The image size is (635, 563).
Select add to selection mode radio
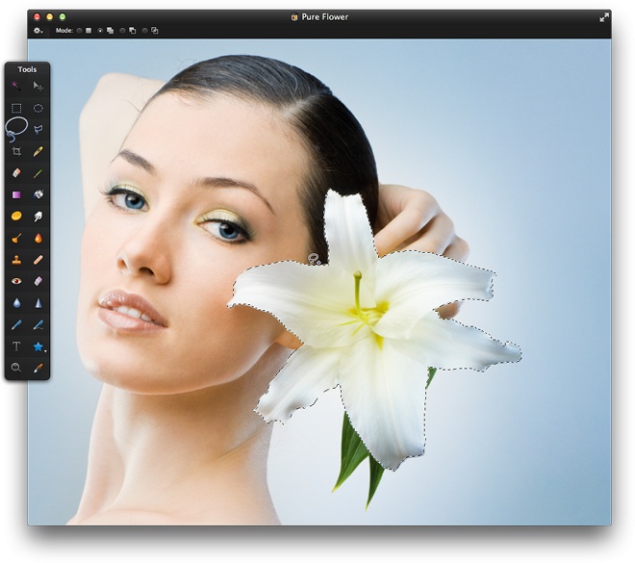(101, 31)
